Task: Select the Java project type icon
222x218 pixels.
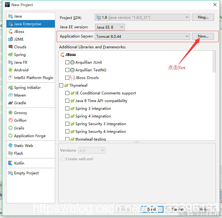Action: point(10,16)
